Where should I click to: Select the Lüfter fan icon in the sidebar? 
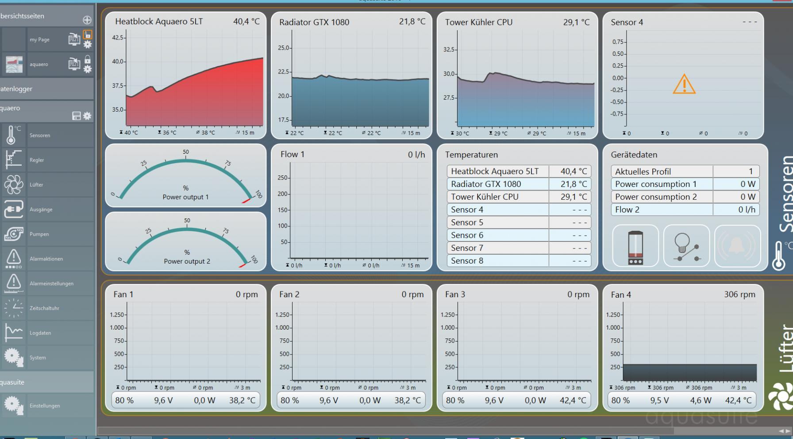coord(13,185)
